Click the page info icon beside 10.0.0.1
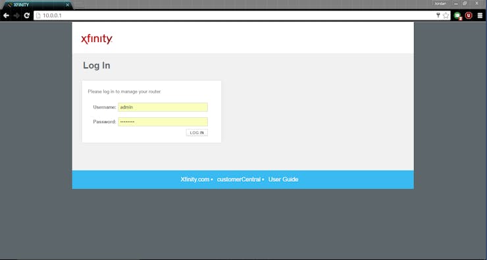The width and height of the screenshot is (487, 260). click(x=38, y=16)
